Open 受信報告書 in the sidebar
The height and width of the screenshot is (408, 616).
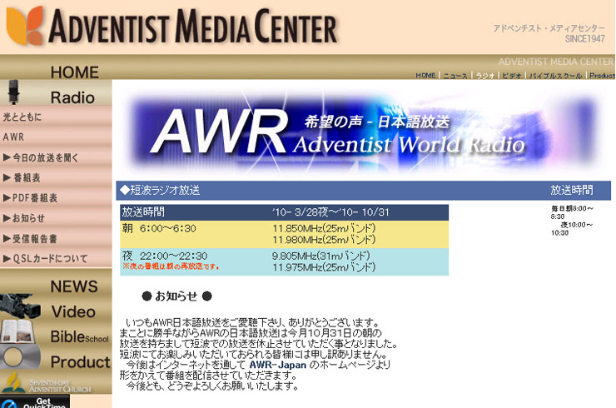tap(30, 239)
